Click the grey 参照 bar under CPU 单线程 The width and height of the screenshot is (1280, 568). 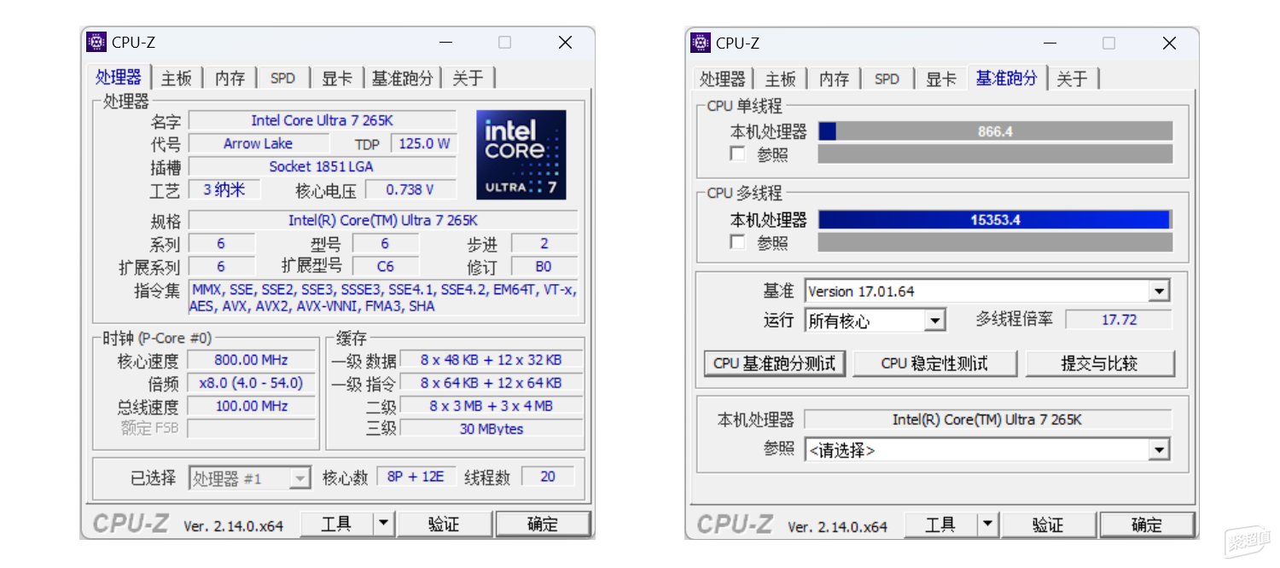995,154
